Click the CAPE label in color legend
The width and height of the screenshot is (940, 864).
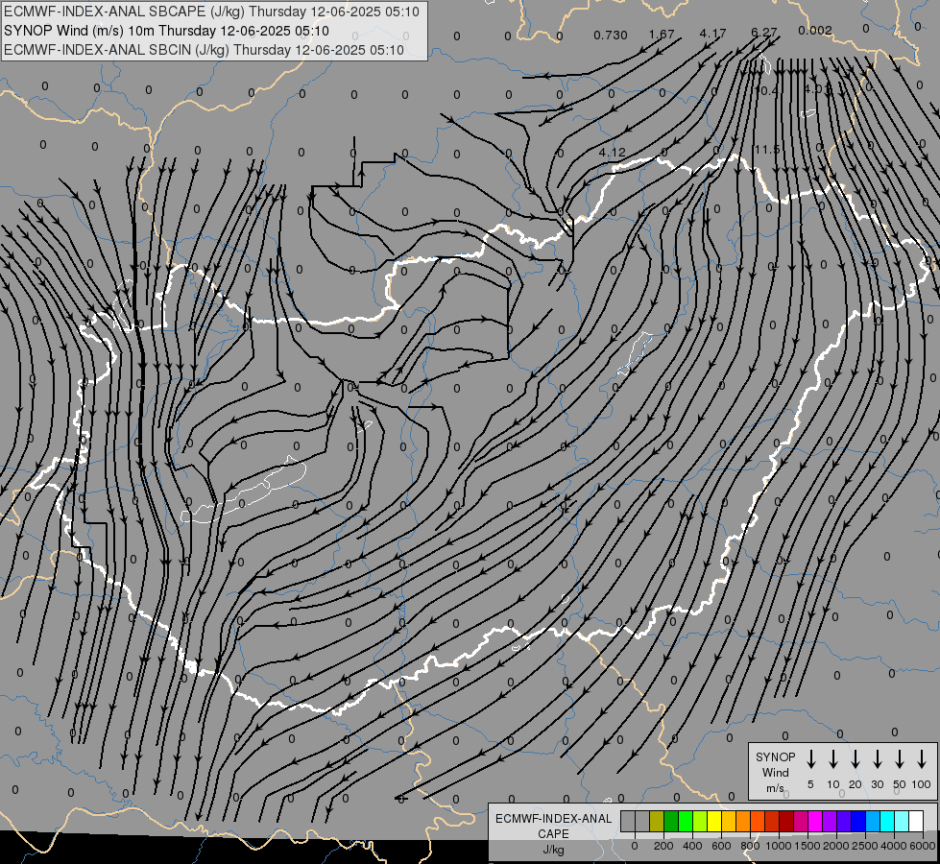[553, 834]
